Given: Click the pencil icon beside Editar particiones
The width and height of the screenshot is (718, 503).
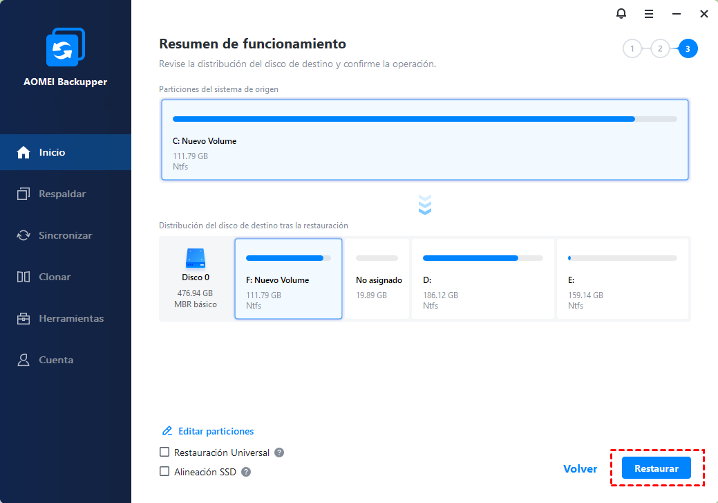Looking at the screenshot, I should click(167, 431).
